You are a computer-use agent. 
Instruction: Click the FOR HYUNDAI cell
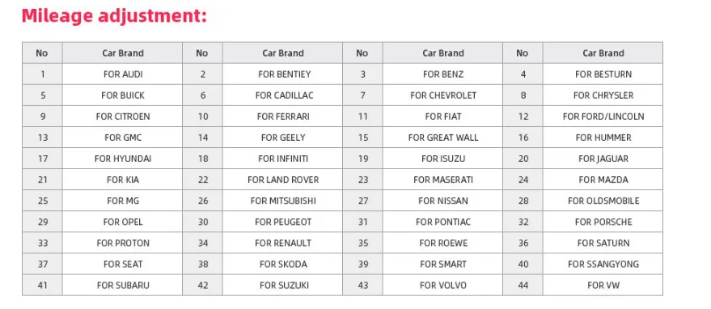click(122, 159)
